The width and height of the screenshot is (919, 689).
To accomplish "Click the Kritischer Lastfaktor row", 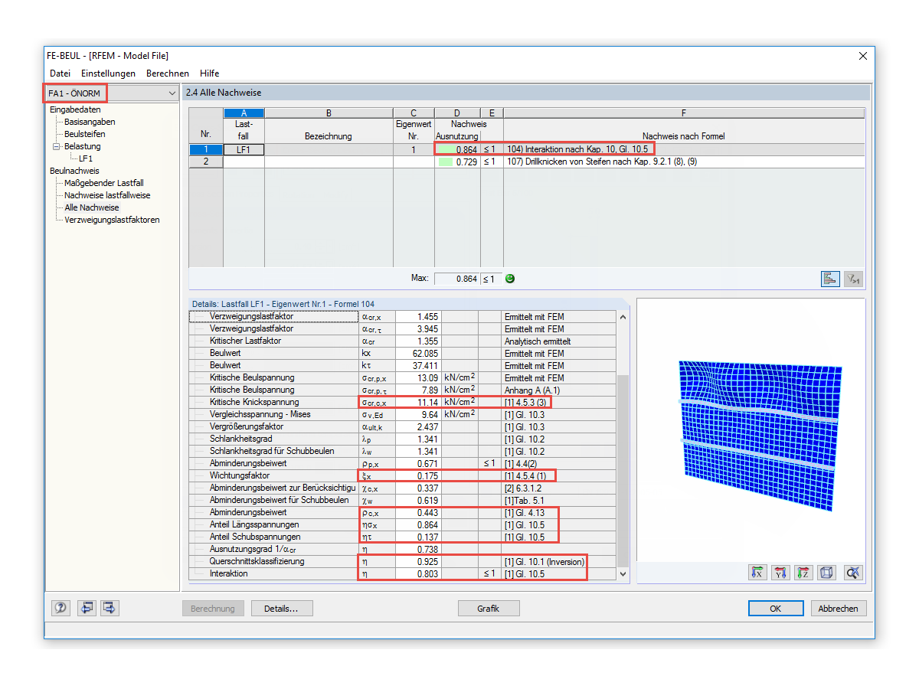I will (x=402, y=341).
